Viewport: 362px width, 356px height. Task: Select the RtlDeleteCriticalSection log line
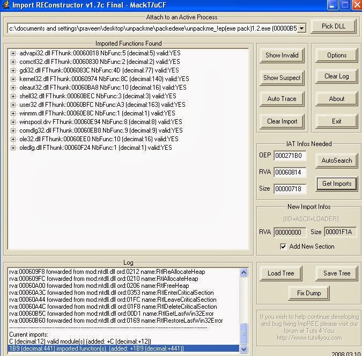coord(113,307)
